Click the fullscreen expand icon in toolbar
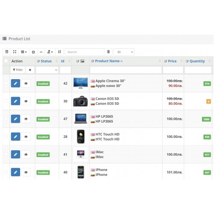Screen dimensions: 214x214 [x=15, y=52]
